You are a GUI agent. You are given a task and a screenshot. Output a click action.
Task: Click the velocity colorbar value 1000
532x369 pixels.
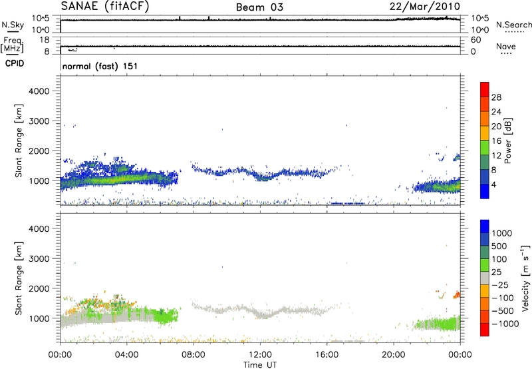point(501,233)
